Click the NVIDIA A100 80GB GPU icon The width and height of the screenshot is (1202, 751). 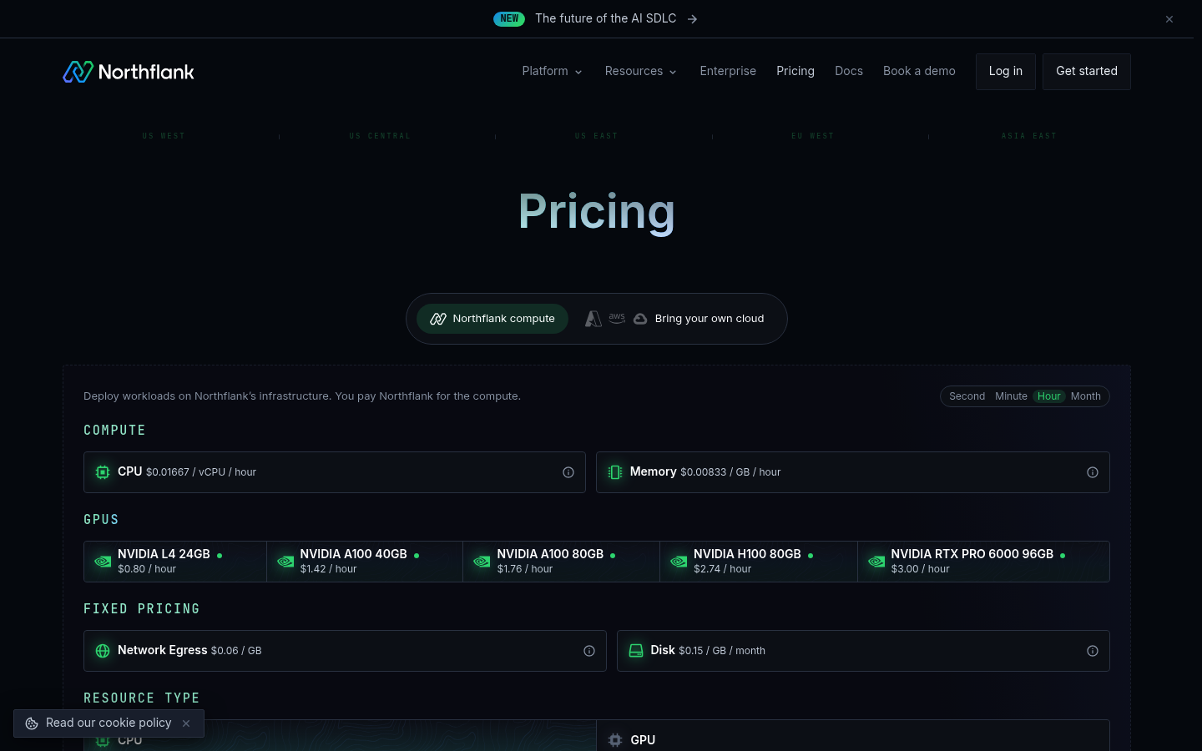482,562
